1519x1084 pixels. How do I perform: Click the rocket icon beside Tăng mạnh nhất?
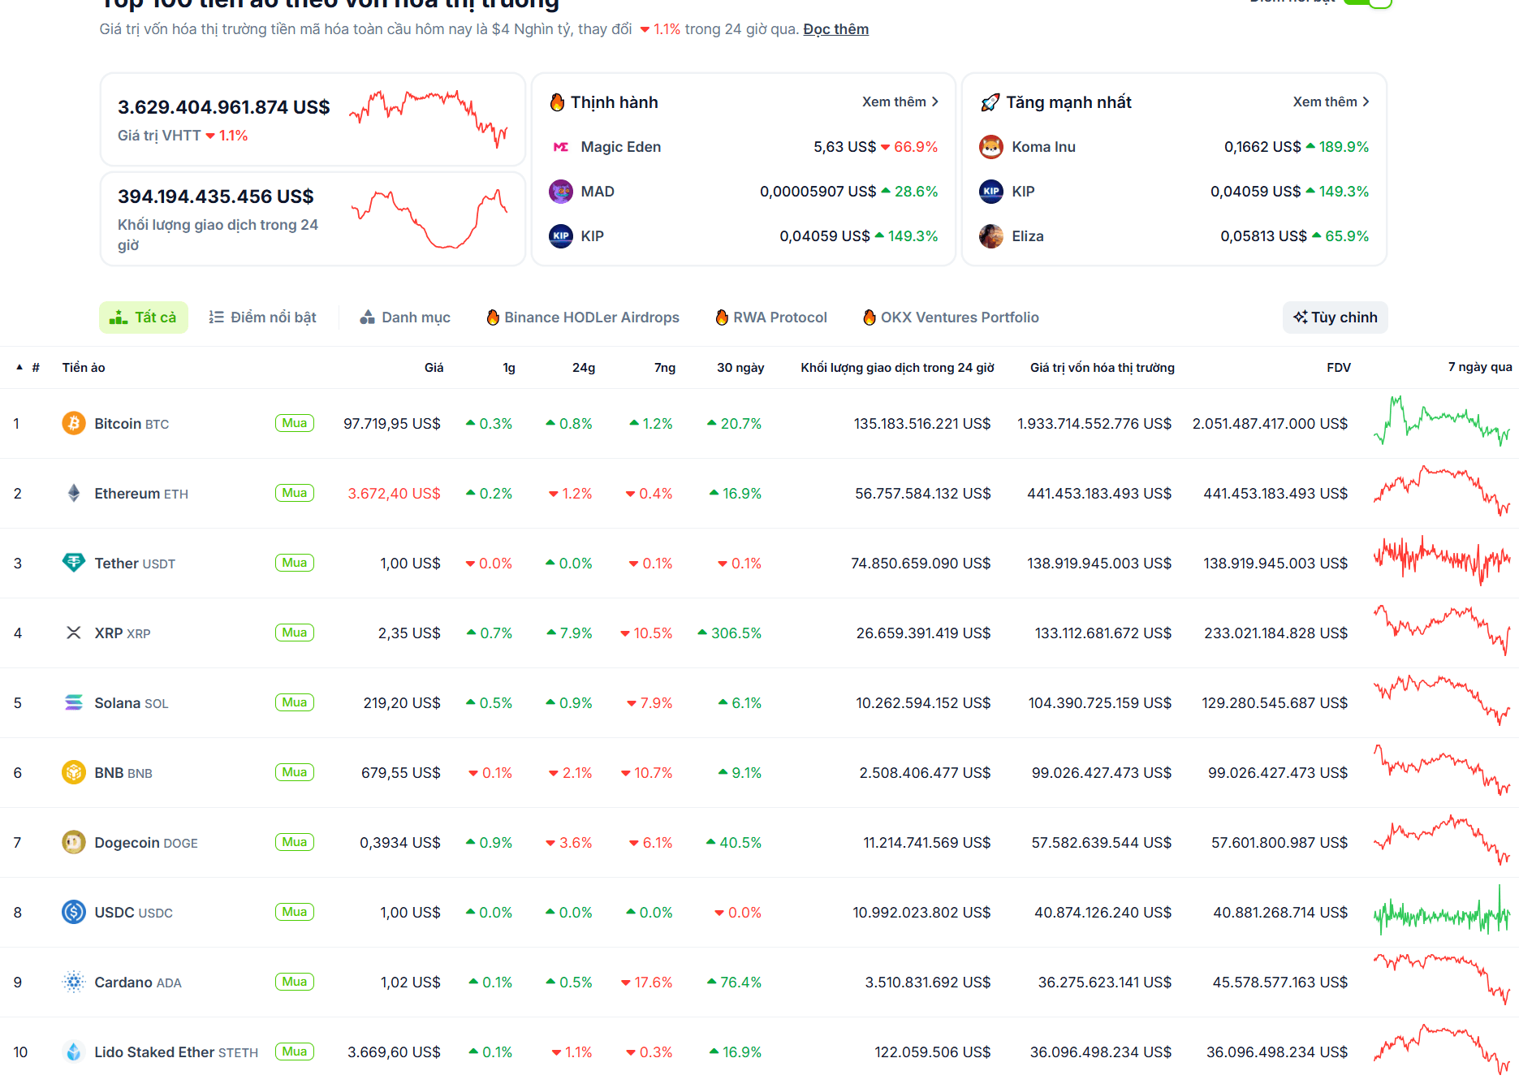[x=990, y=102]
